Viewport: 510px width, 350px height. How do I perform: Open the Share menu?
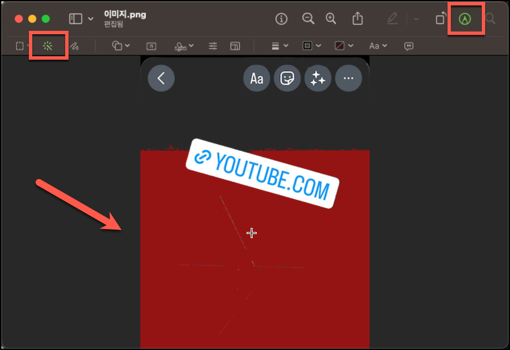pos(358,18)
